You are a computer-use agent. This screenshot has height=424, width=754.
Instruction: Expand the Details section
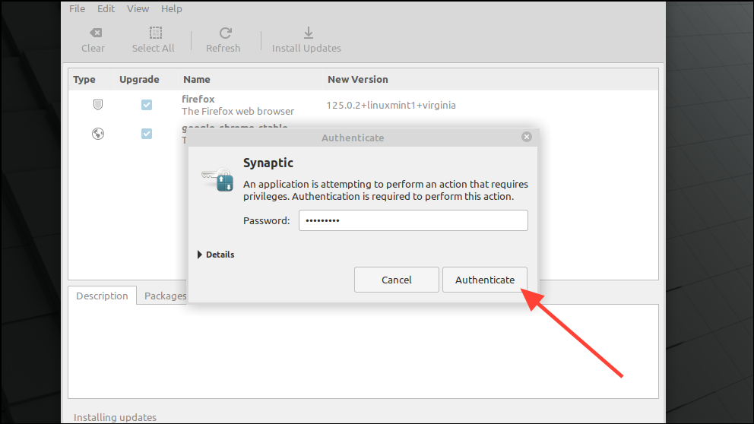tap(216, 255)
